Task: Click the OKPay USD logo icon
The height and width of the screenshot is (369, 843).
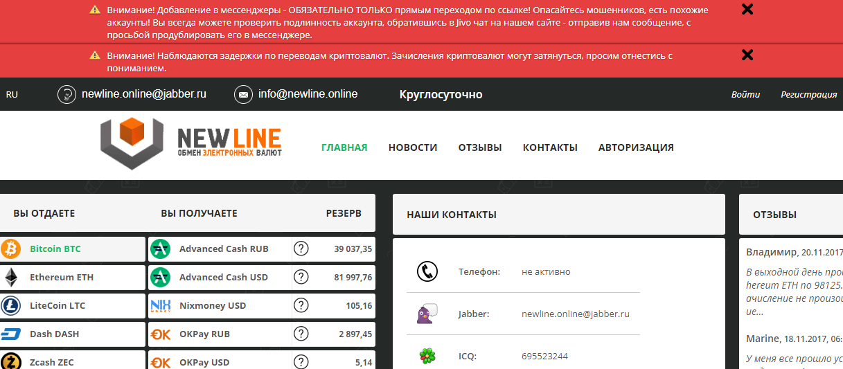Action: point(161,362)
